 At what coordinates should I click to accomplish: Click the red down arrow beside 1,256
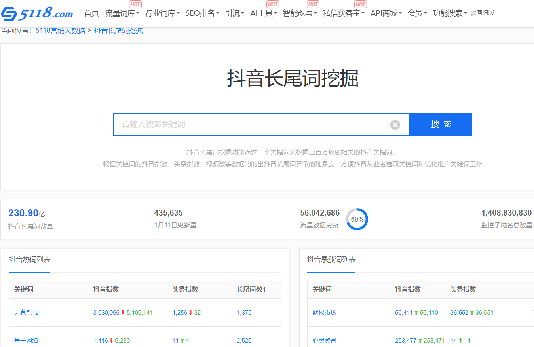coord(190,313)
